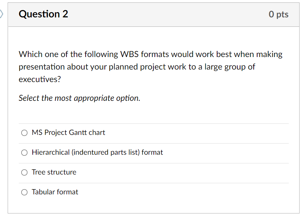Click the "0 pts" score label
Viewport: 302px width, 218px height.
(x=279, y=14)
